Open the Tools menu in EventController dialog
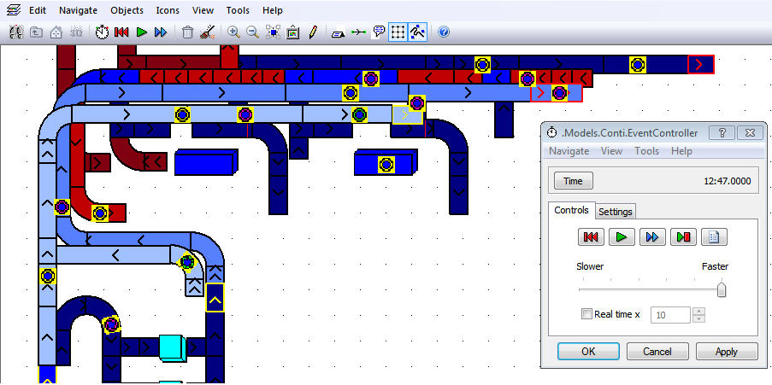This screenshot has height=385, width=772. point(646,151)
